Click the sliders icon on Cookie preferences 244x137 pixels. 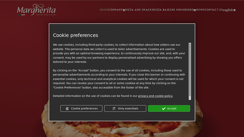[67, 109]
